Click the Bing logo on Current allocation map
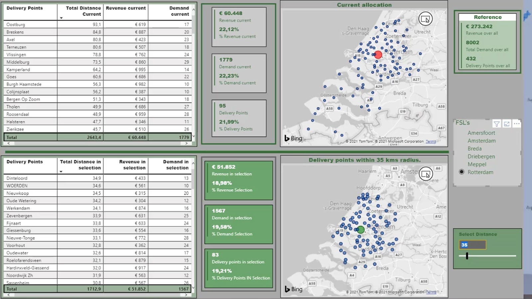532x299 pixels. (293, 138)
